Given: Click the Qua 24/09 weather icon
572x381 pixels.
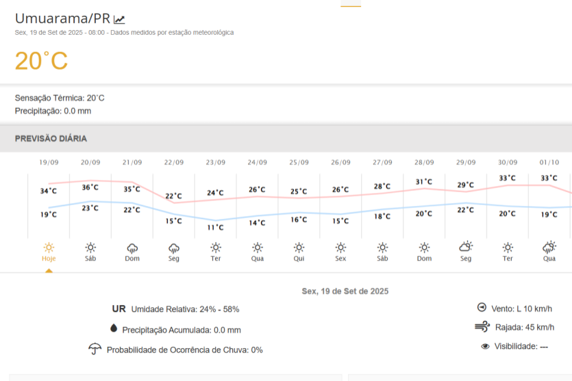Looking at the screenshot, I should click(258, 247).
